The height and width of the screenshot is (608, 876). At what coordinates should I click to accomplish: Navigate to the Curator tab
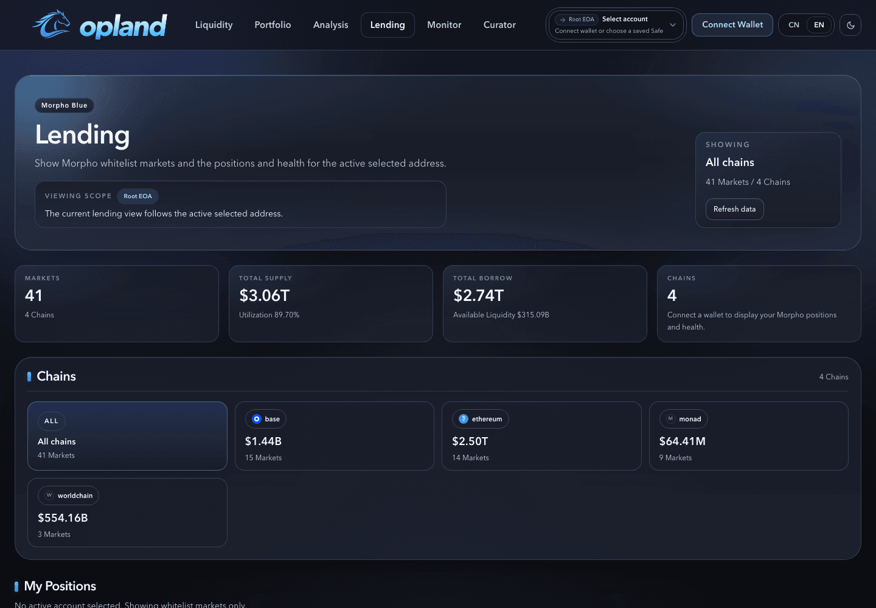[x=499, y=25]
